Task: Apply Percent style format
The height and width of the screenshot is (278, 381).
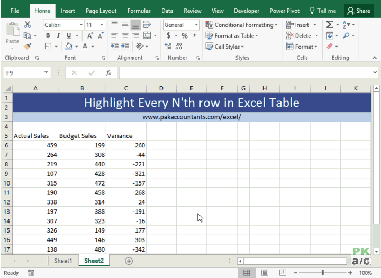Action: (185, 35)
